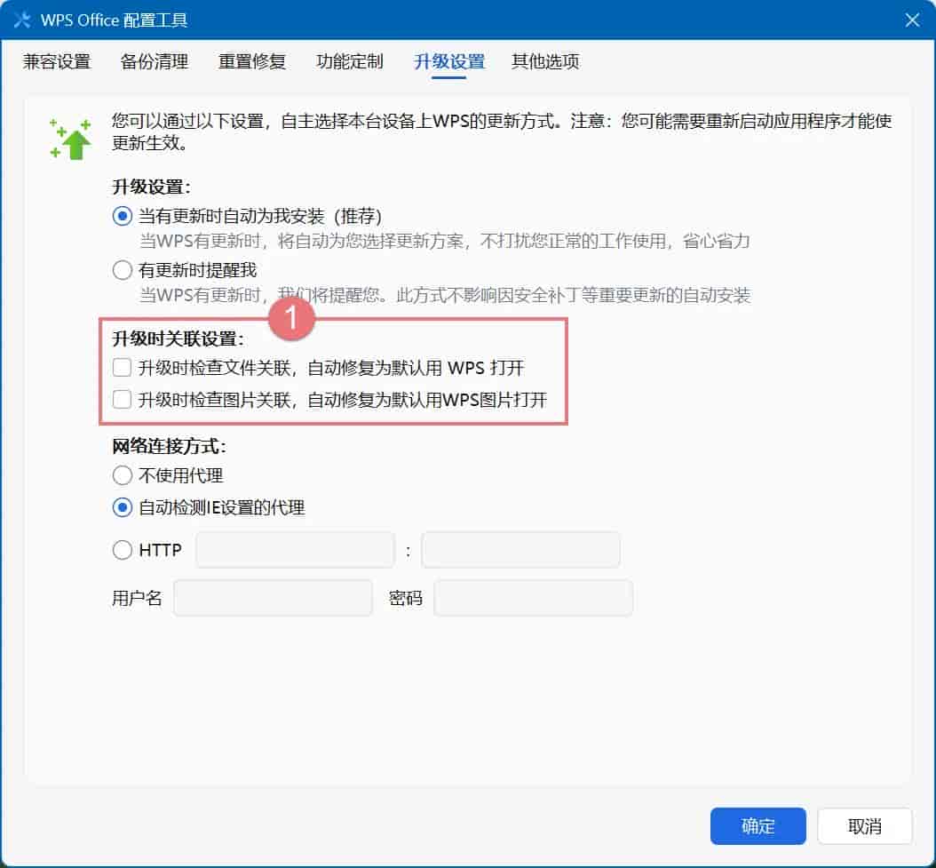Open the 备份清理 tab
The image size is (936, 868).
[154, 61]
